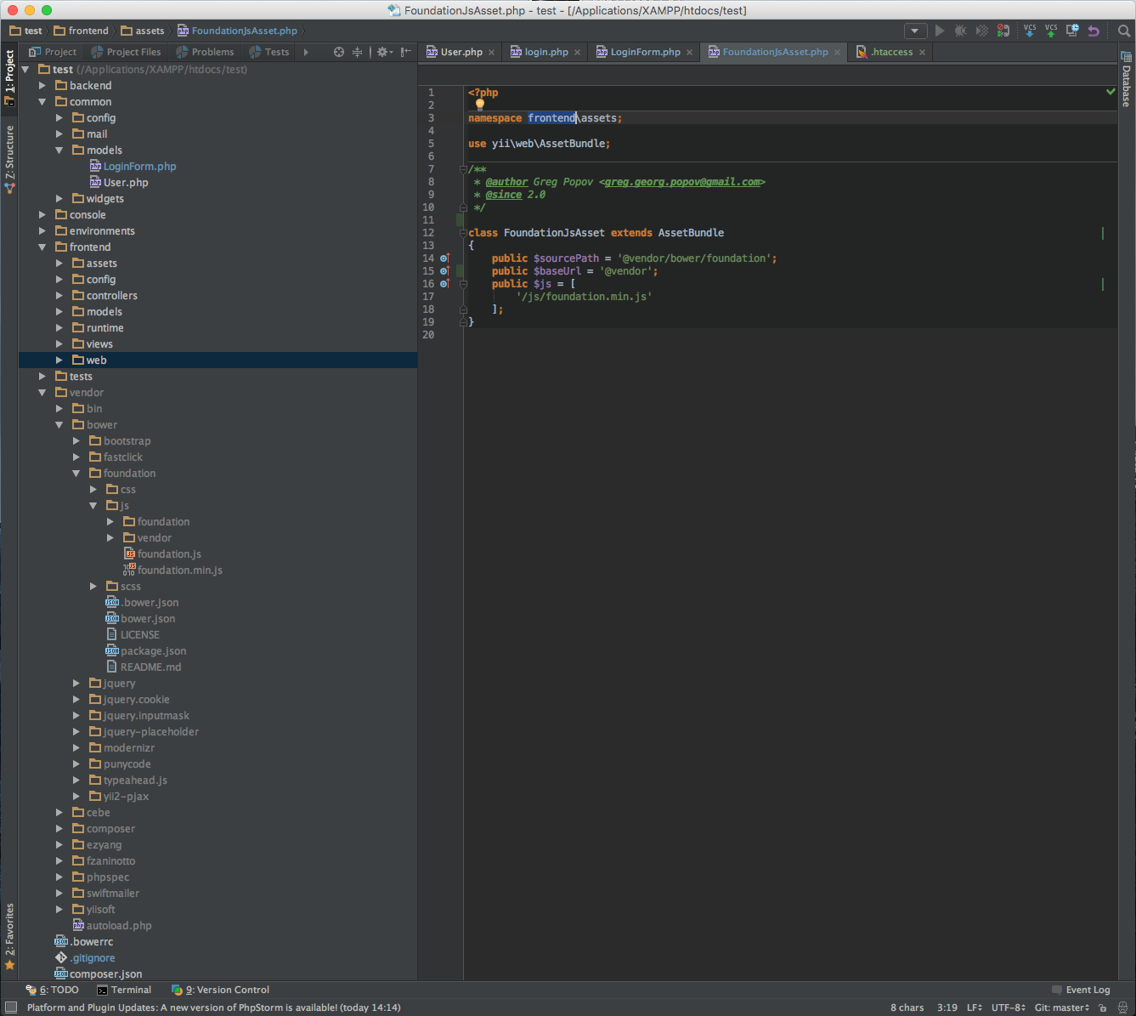Toggle the 1: Project side tab
The image size is (1136, 1016).
point(9,77)
